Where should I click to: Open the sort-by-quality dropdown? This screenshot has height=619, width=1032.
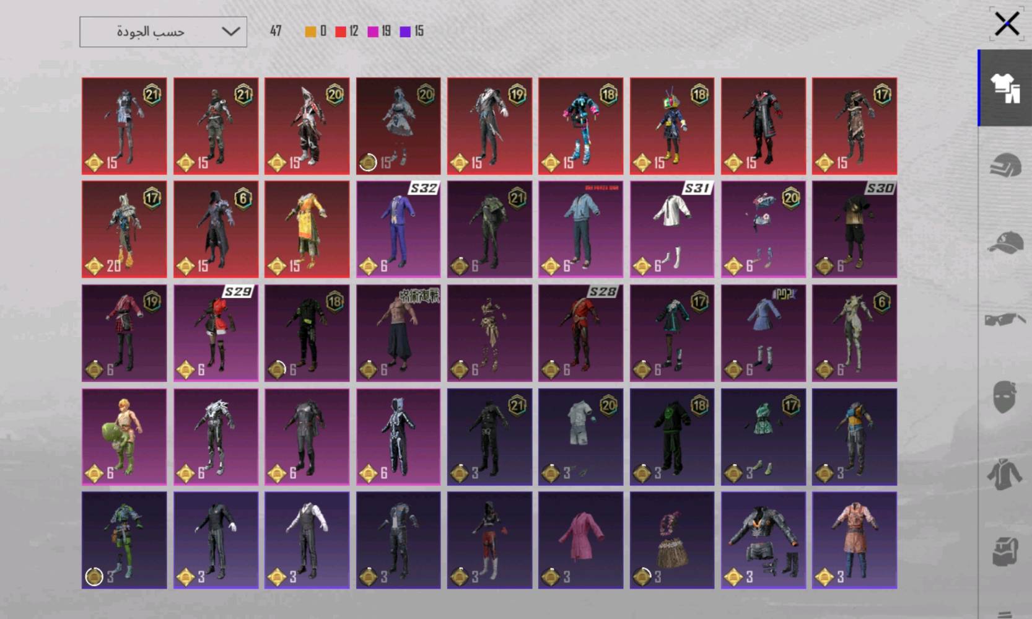pos(163,32)
